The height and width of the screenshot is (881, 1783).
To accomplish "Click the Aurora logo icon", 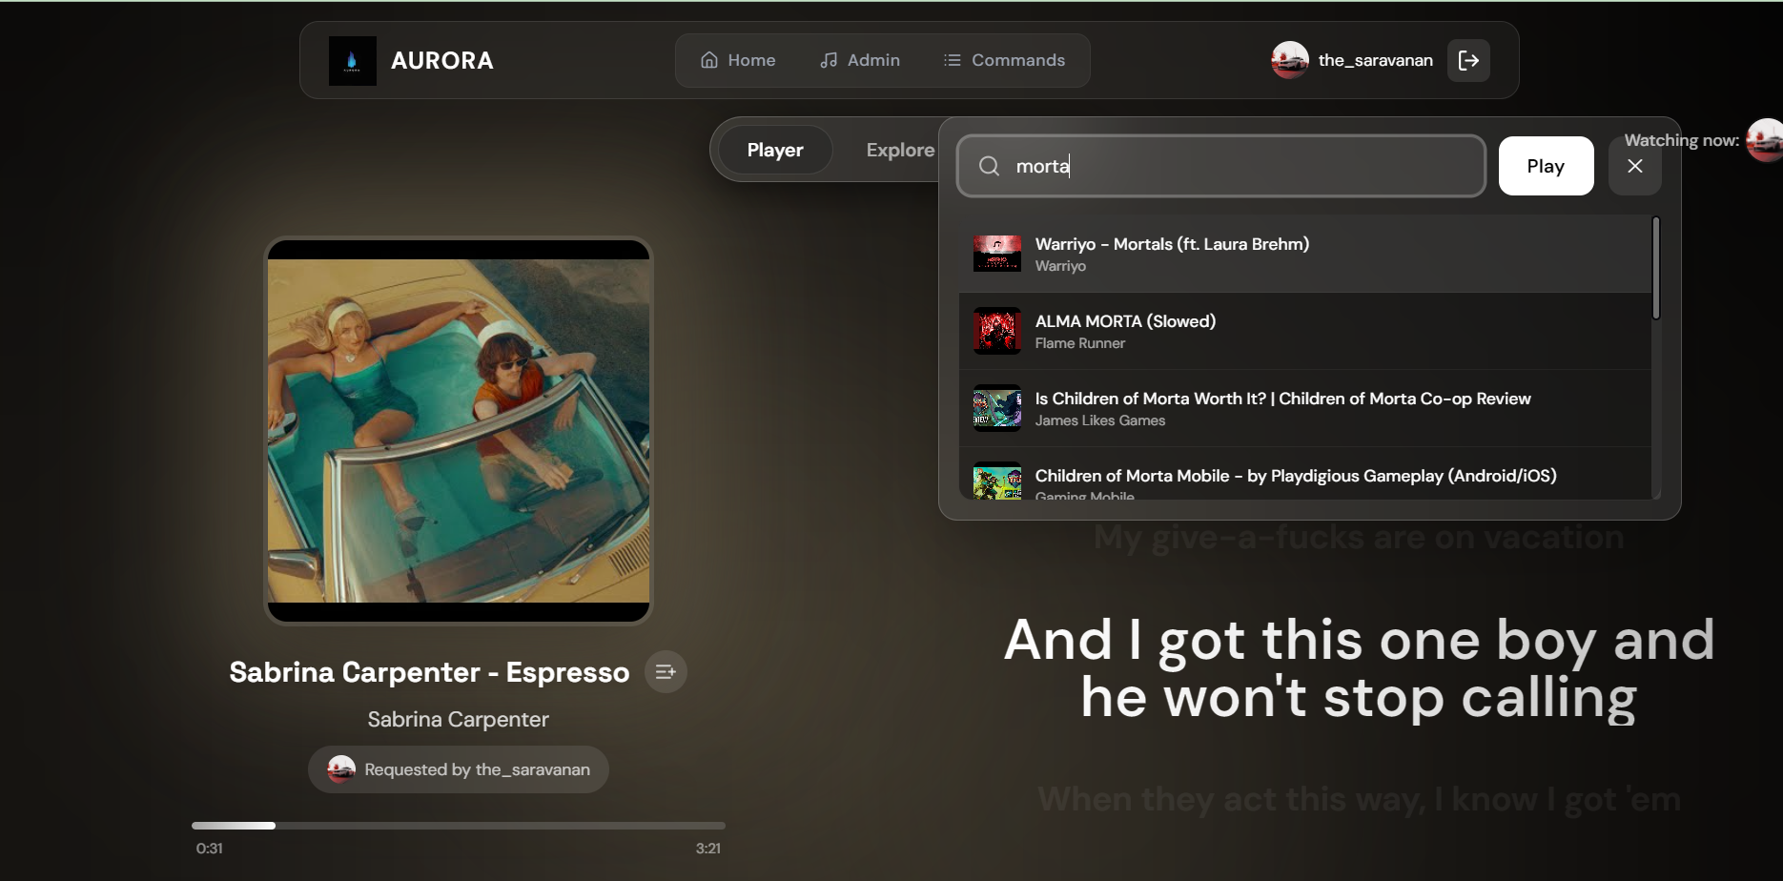I will pyautogui.click(x=352, y=61).
